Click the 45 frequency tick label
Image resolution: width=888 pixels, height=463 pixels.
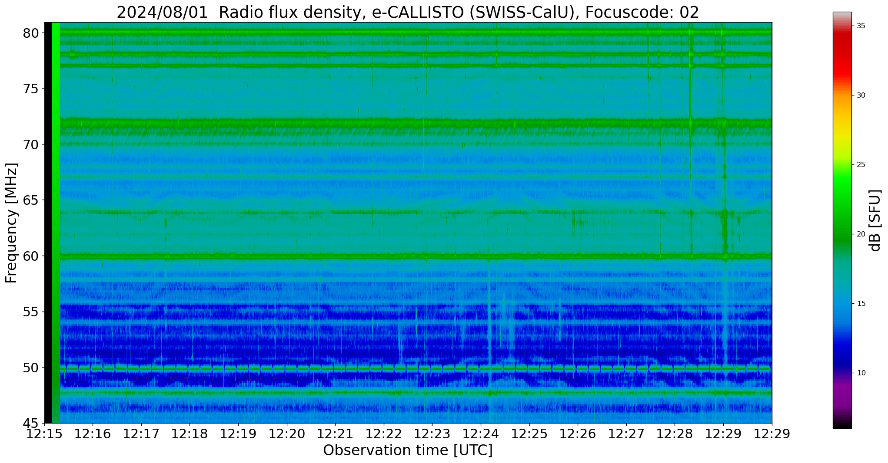coord(32,424)
